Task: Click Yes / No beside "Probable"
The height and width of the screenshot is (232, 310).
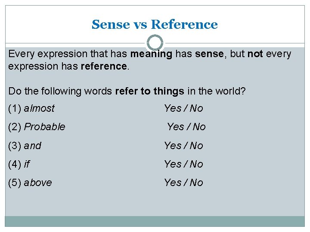Action: coord(186,127)
